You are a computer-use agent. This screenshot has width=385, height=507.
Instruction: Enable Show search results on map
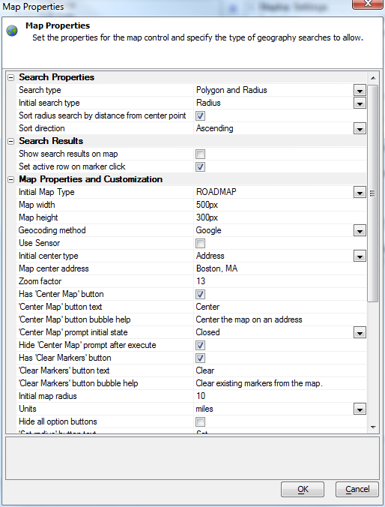click(200, 154)
